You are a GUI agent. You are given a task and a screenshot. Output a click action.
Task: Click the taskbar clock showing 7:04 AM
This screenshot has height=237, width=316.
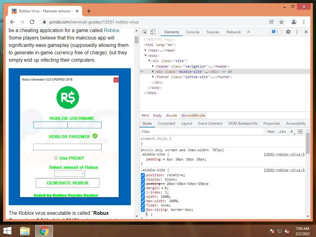[302, 231]
